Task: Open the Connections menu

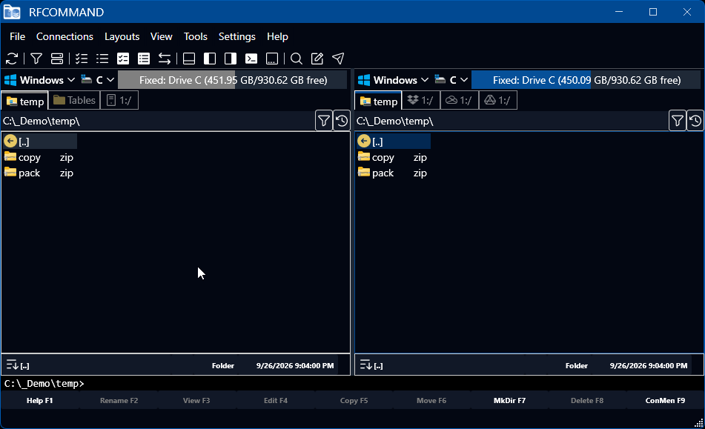Action: 64,36
